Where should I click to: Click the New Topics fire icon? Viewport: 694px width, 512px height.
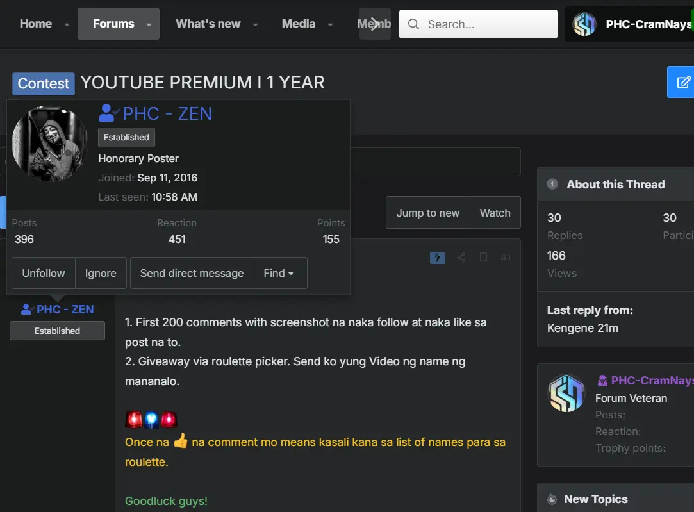552,499
